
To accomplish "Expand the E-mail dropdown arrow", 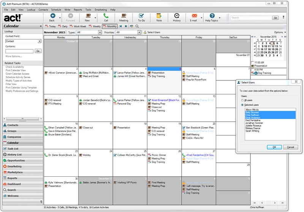I will pyautogui.click(x=201, y=18).
